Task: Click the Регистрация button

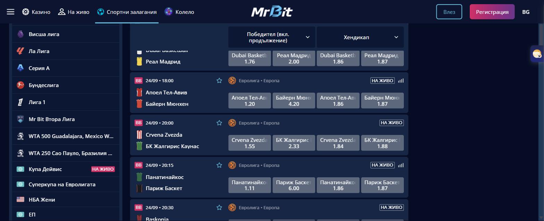Action: pos(492,12)
